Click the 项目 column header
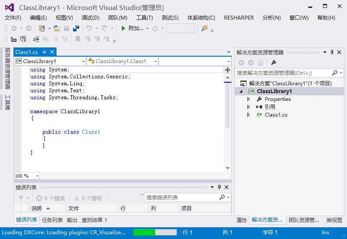 205,209
